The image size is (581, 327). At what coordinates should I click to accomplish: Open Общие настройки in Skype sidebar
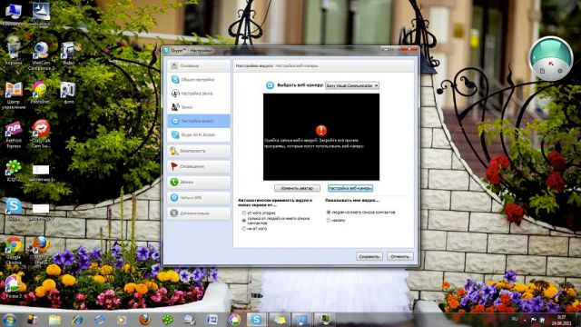pos(199,79)
